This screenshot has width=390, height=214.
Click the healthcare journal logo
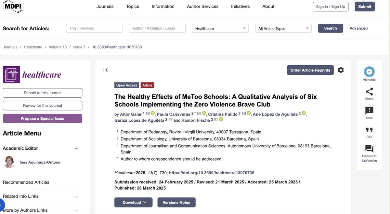[x=32, y=74]
